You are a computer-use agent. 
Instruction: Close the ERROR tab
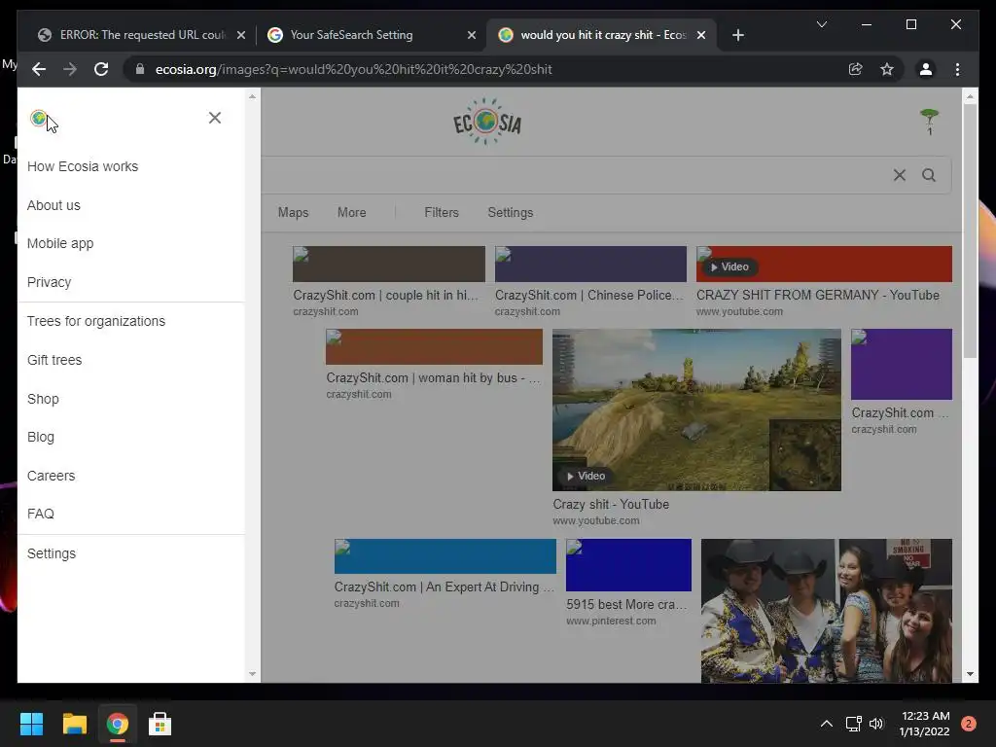pyautogui.click(x=241, y=35)
